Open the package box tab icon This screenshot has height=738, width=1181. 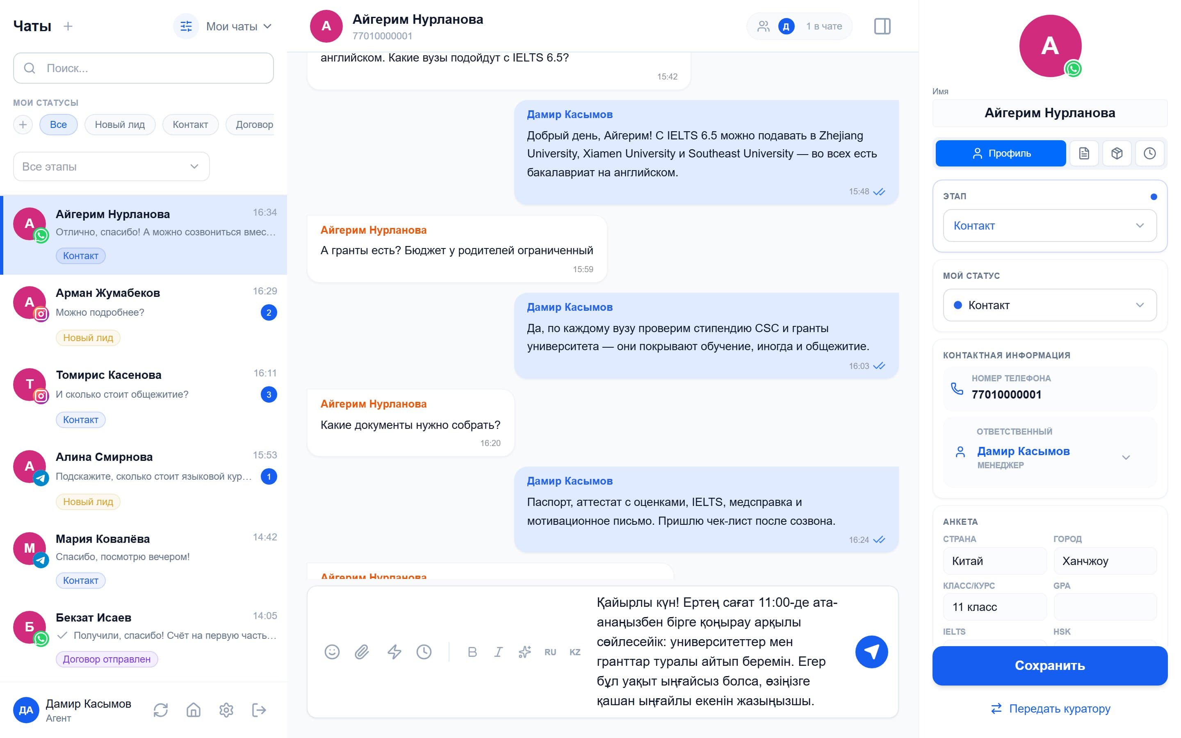pos(1117,153)
